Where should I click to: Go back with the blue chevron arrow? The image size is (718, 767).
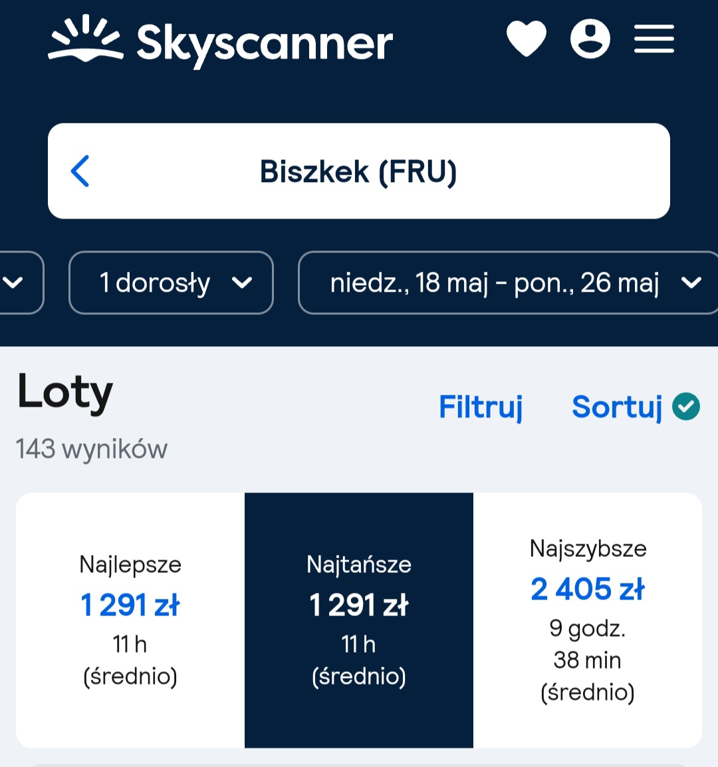pos(80,171)
